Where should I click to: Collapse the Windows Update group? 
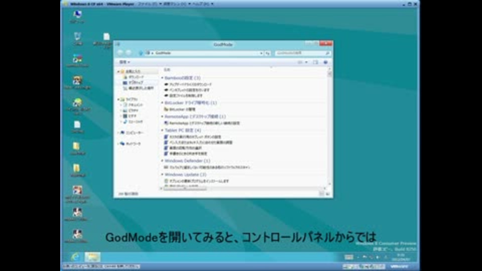pos(162,175)
